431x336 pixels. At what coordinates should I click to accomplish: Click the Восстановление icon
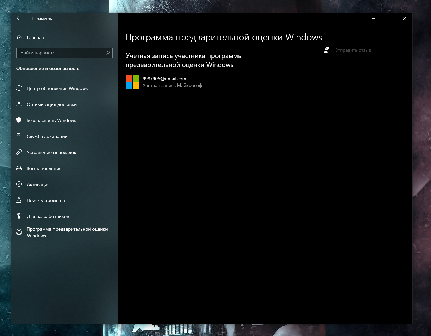click(x=19, y=168)
